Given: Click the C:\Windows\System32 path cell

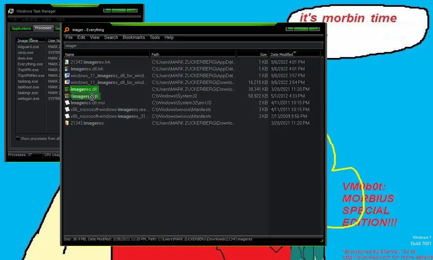Looking at the screenshot, I should click(175, 96).
